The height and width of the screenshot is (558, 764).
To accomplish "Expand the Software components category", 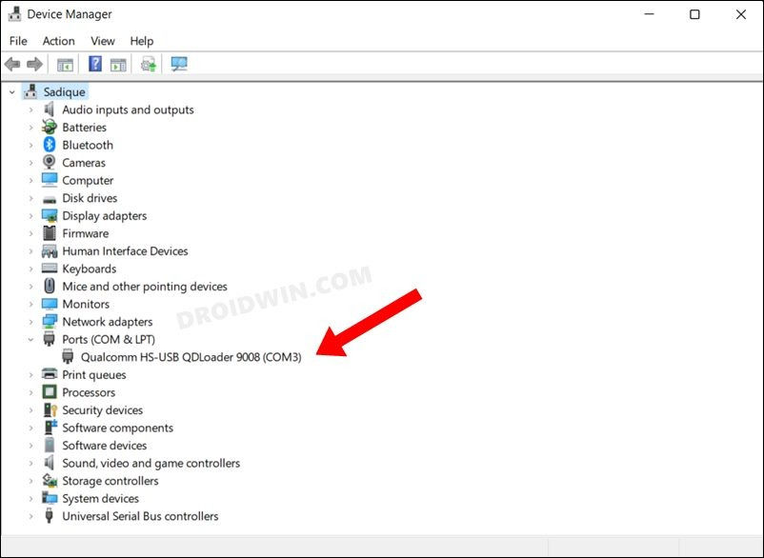I will (x=30, y=428).
